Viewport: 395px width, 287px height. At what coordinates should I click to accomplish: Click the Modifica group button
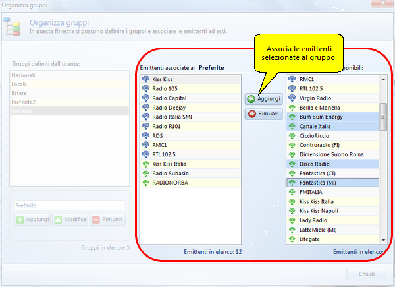click(70, 219)
